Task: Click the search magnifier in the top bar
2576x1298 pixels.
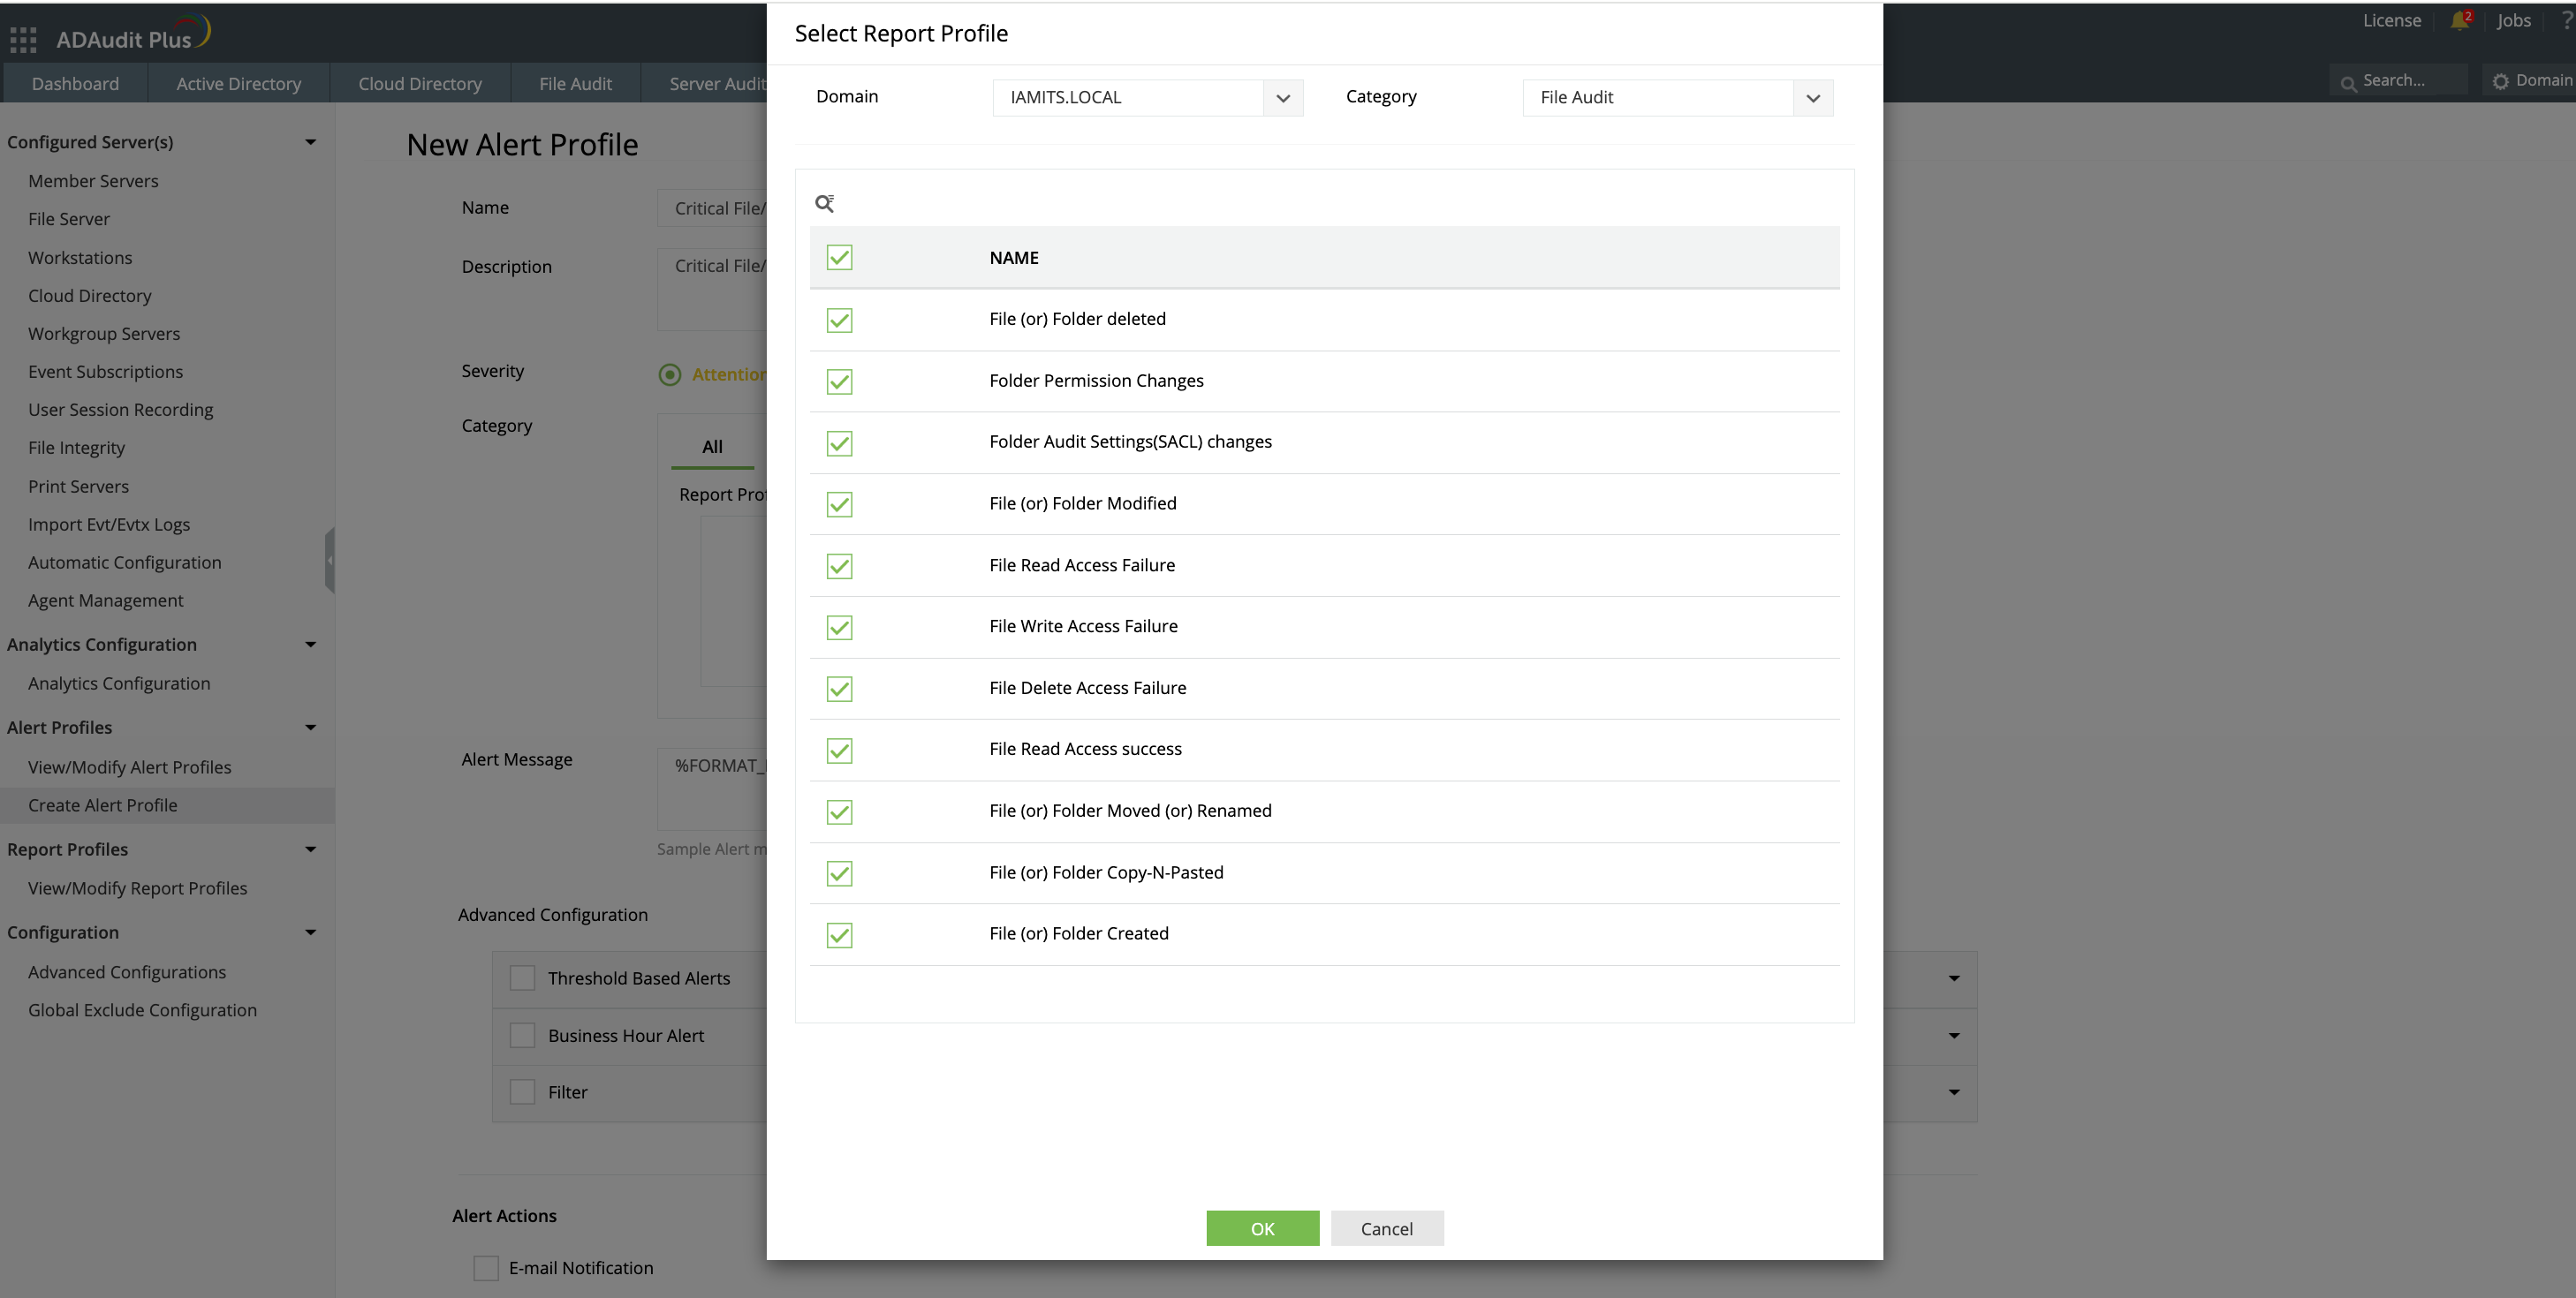Action: click(x=2347, y=82)
